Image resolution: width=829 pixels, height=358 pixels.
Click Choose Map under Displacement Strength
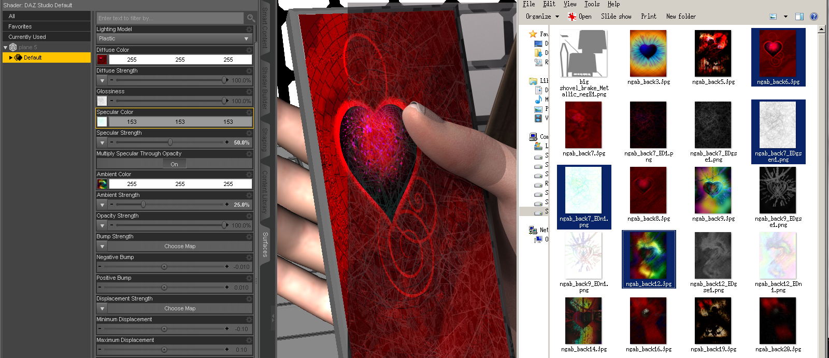(180, 308)
